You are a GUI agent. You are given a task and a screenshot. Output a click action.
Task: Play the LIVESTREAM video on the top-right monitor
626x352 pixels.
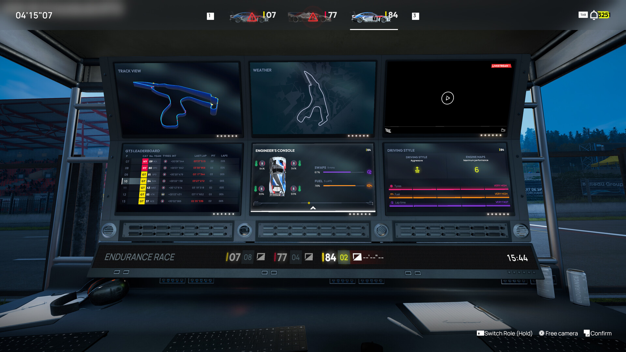click(447, 98)
